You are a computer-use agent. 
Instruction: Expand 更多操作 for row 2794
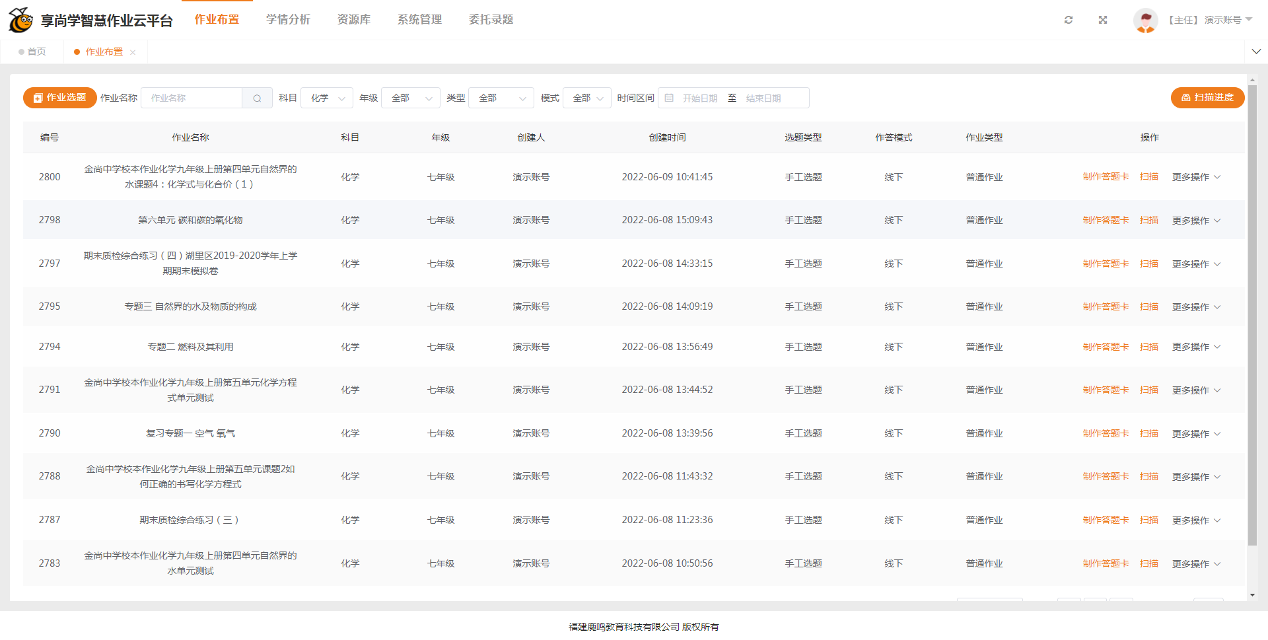[1196, 347]
